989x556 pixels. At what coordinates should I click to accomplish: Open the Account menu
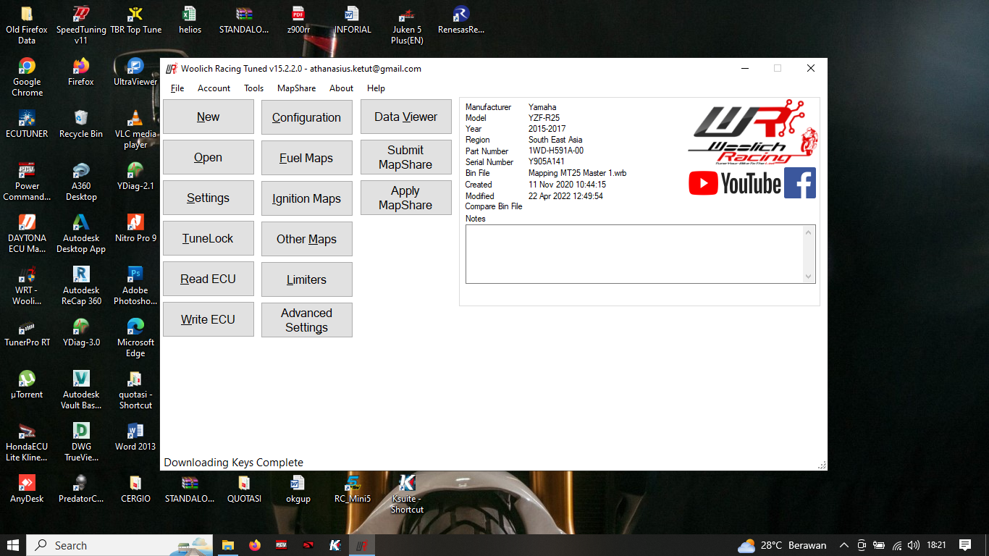tap(214, 88)
